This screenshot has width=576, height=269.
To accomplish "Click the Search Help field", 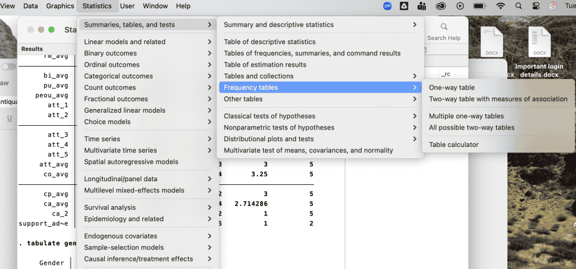I will 444,38.
